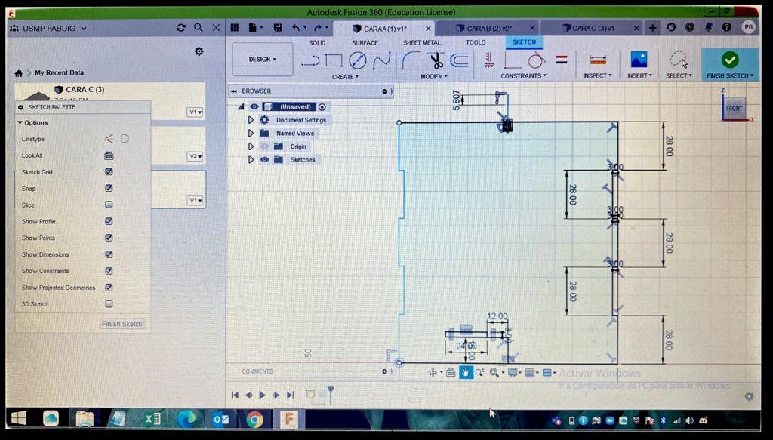Toggle the Show Constraints checkbox

pos(109,271)
